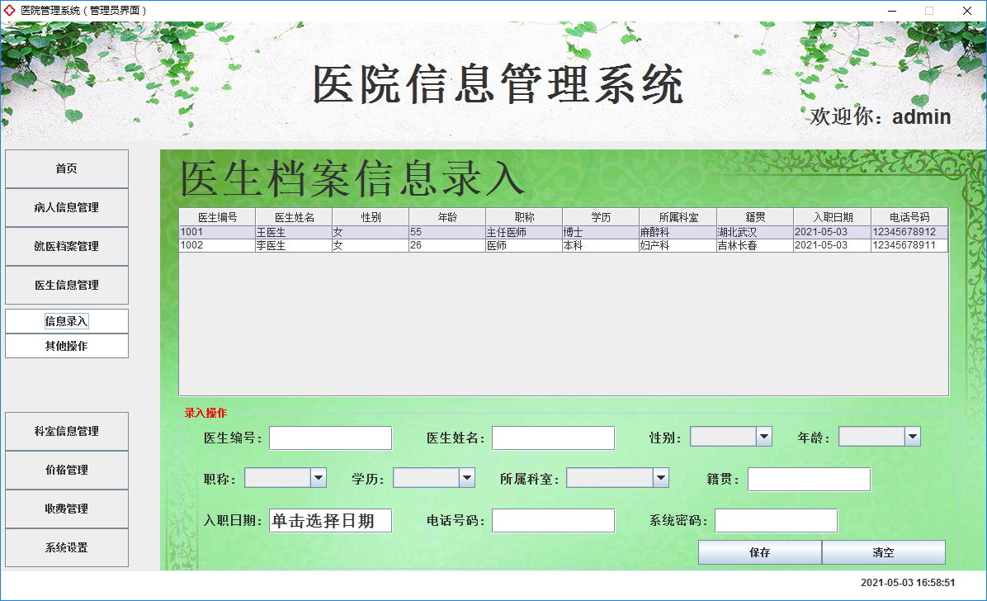Click the 入职日期 date picker field

coord(330,521)
